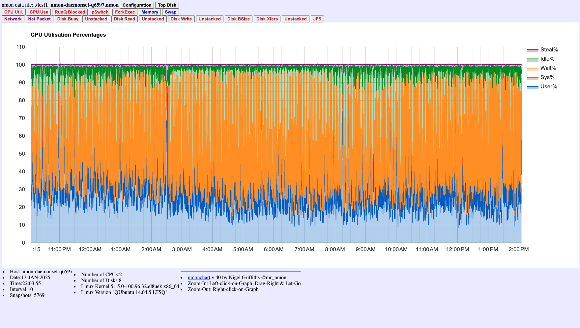Select Unstacked next to Disk Busy
Viewport: 580px width, 328px height.
96,19
